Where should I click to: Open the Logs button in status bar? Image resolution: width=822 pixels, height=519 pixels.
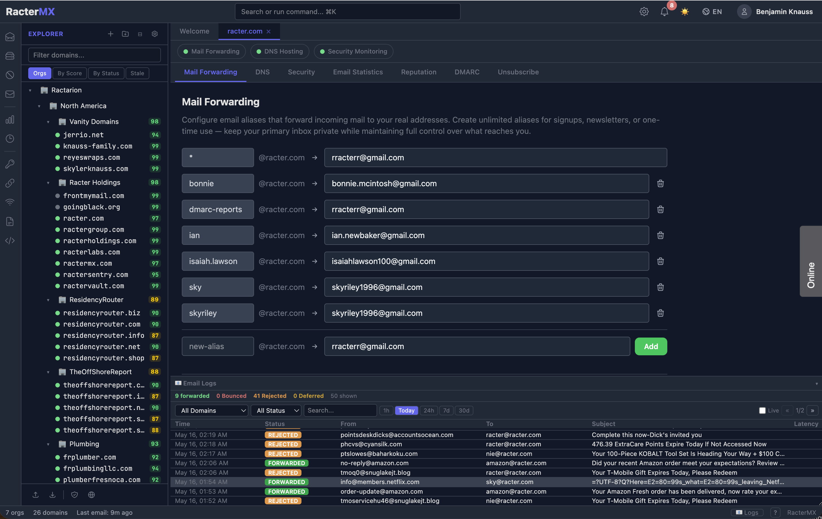tap(747, 513)
